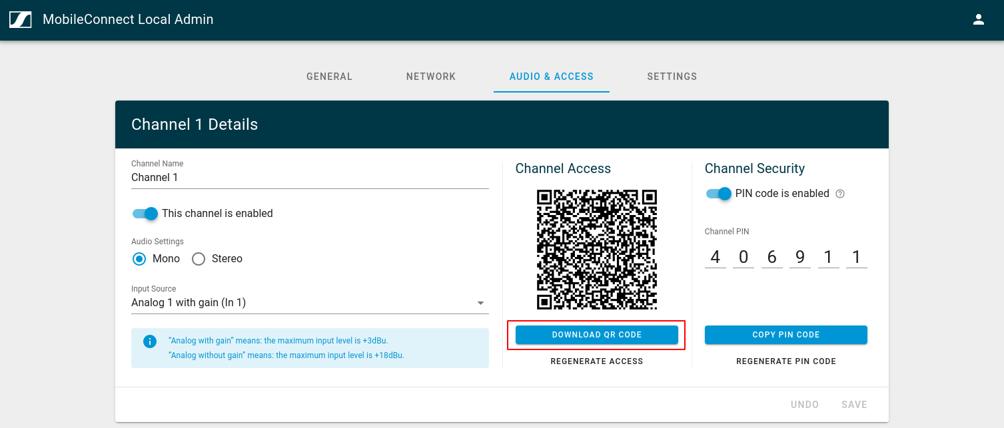Click the fifth PIN digit box
Screen dimensions: 1004x428
pos(828,258)
